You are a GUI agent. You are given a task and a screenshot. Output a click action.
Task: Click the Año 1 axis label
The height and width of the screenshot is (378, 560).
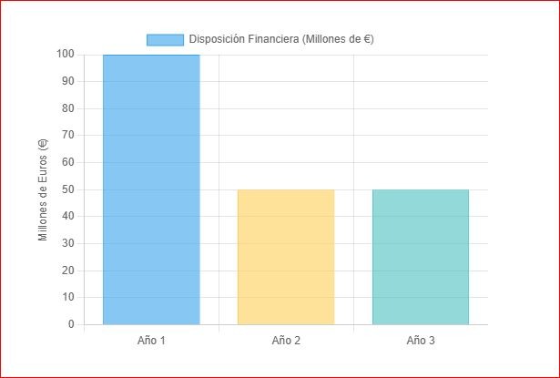click(151, 341)
